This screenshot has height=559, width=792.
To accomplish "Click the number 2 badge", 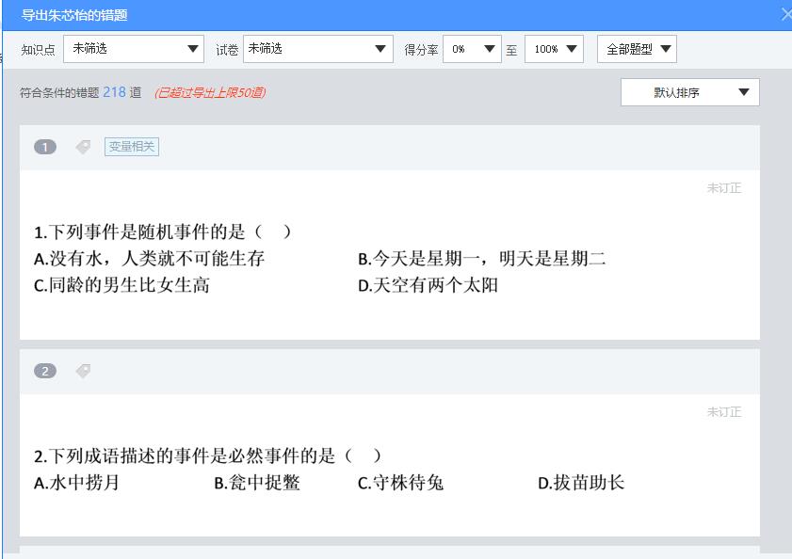I will [45, 371].
